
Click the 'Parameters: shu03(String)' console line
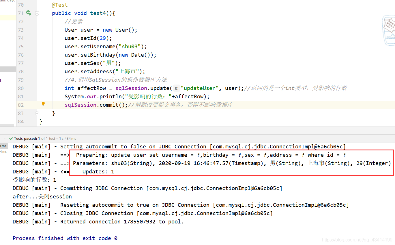pyautogui.click(x=202, y=163)
